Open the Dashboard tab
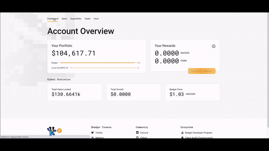 click(53, 18)
